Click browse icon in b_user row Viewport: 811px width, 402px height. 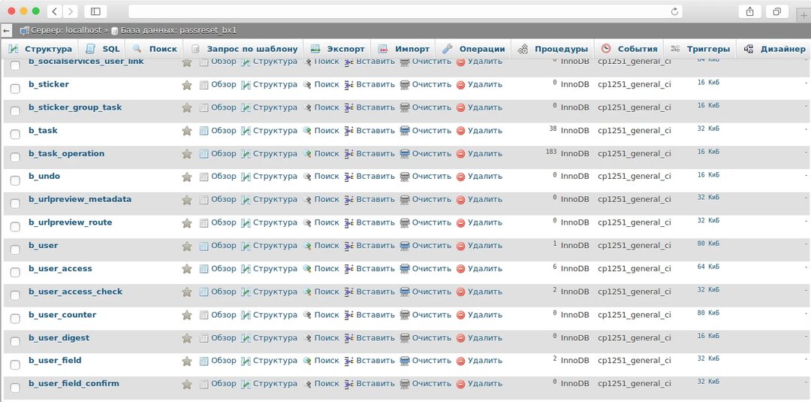coord(204,246)
